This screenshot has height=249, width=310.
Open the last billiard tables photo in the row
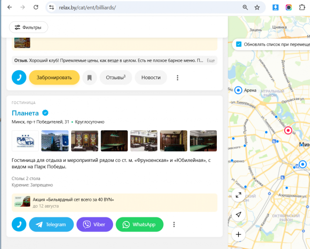pyautogui.click(x=203, y=141)
